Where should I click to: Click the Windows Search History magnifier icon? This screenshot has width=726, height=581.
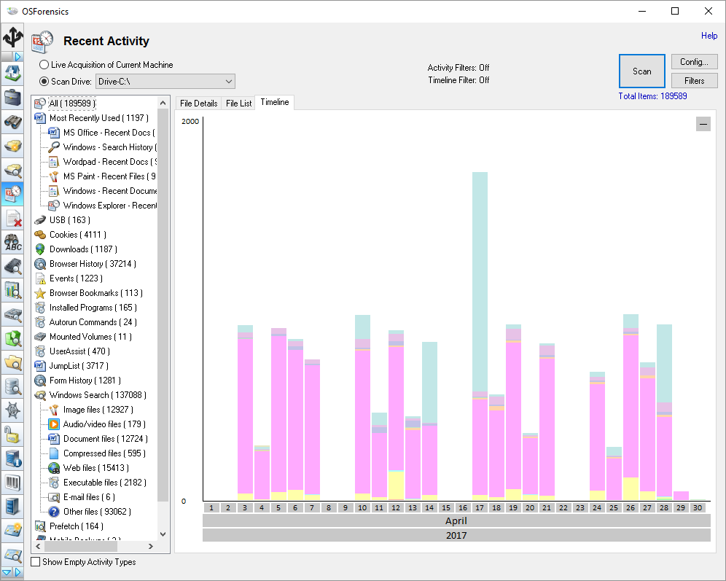coord(54,147)
